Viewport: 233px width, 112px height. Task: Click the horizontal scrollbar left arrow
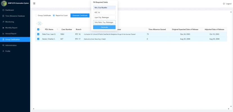(33, 109)
